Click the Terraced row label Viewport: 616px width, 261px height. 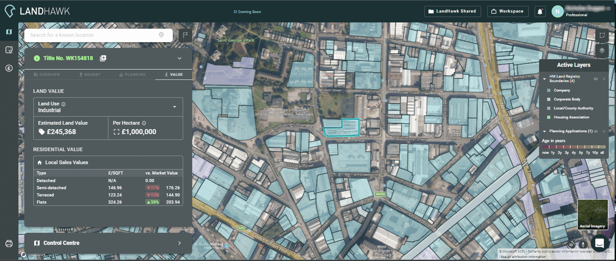coord(45,195)
